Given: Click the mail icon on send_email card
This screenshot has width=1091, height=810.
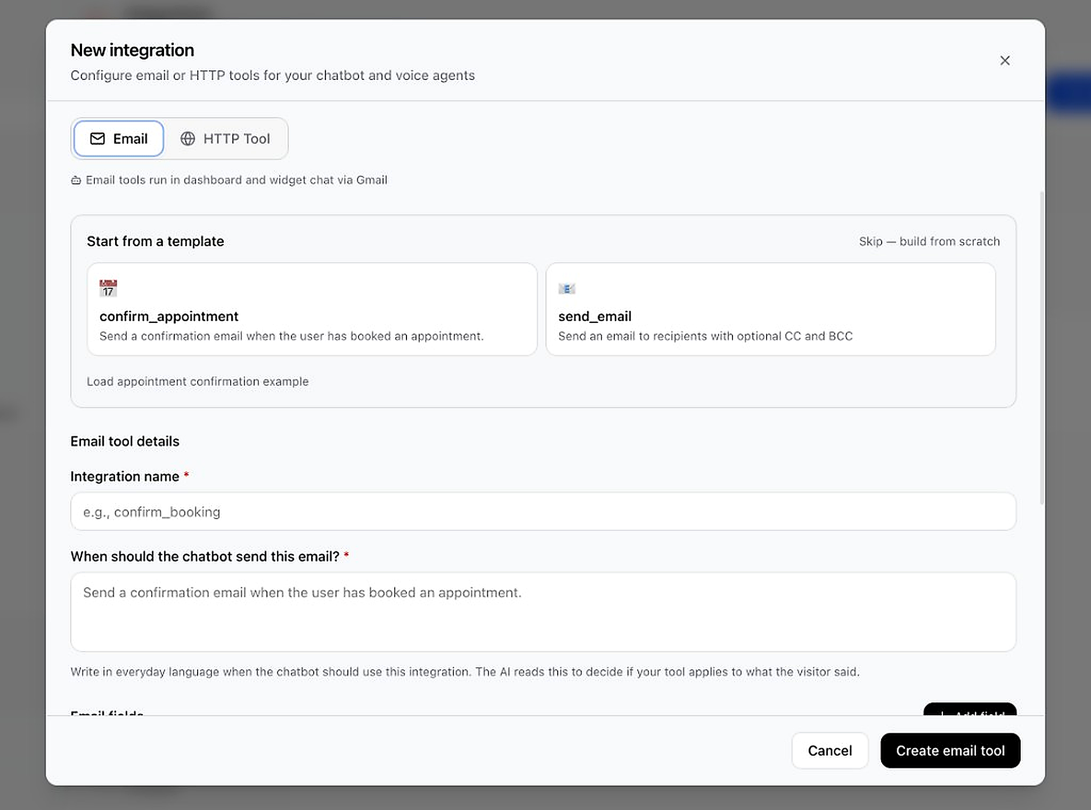Looking at the screenshot, I should pyautogui.click(x=567, y=289).
